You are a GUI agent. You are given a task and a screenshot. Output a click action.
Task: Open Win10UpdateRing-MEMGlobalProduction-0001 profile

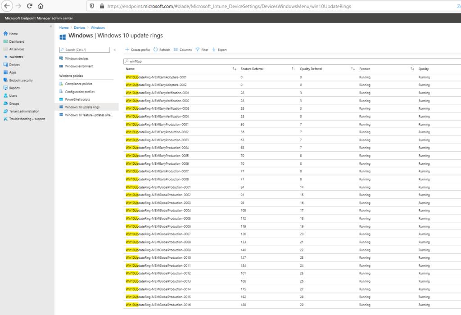click(158, 187)
